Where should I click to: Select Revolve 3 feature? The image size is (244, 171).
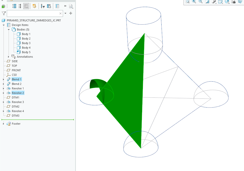tap(18, 102)
